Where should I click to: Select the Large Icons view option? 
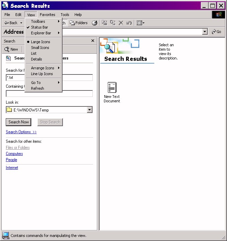43,42
